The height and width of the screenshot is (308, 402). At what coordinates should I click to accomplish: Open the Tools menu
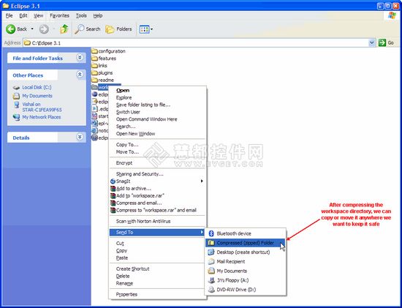click(x=81, y=15)
